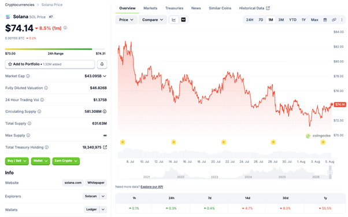Copy the chart link icon
Viewport: 348px width, 217px height.
click(334, 20)
